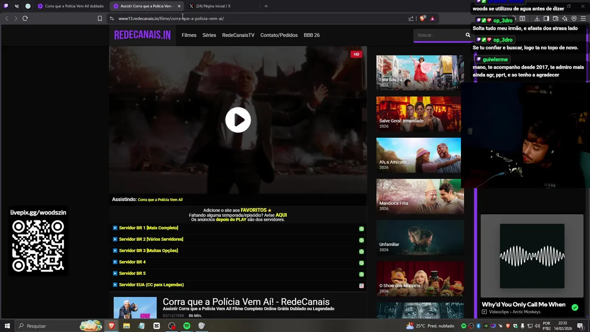This screenshot has height=332, width=590.
Task: Open File Explorer from the taskbar
Action: tap(126, 326)
